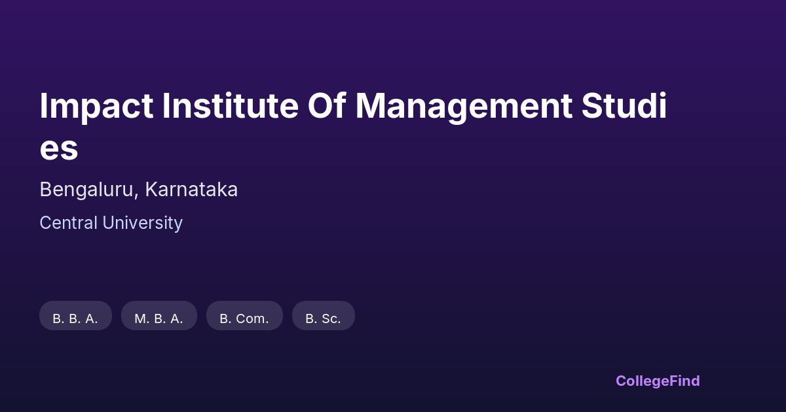Click the Central University type label

pyautogui.click(x=111, y=223)
